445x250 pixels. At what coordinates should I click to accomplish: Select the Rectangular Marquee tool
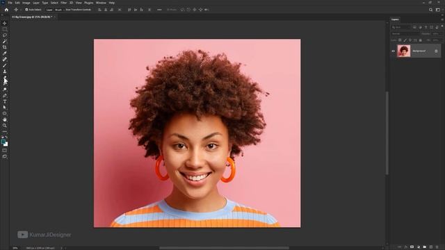pos(5,29)
